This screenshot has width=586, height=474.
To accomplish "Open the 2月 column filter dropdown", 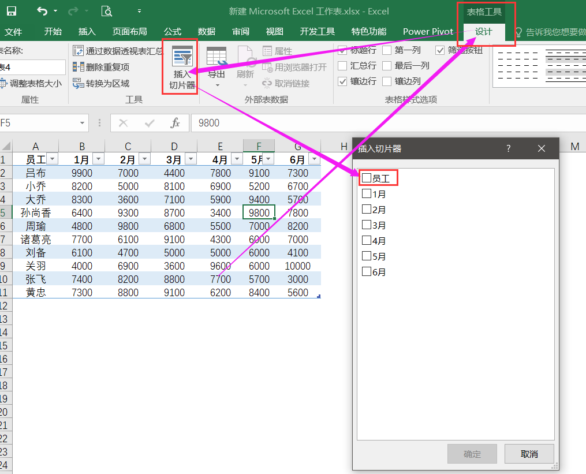I will [x=145, y=159].
